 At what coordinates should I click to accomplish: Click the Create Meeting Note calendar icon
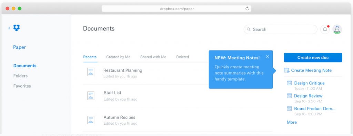coord(286,70)
